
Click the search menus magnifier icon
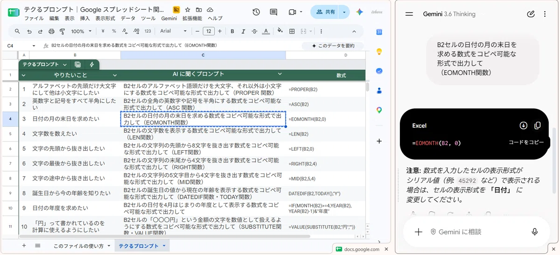[17, 31]
